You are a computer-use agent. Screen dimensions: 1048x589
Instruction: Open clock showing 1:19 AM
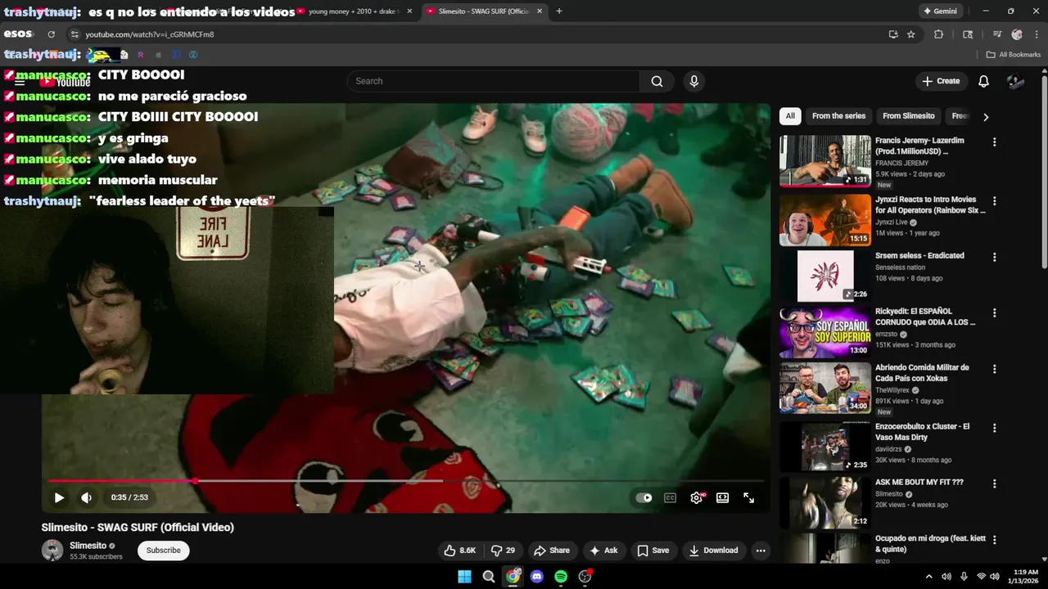pyautogui.click(x=1025, y=577)
